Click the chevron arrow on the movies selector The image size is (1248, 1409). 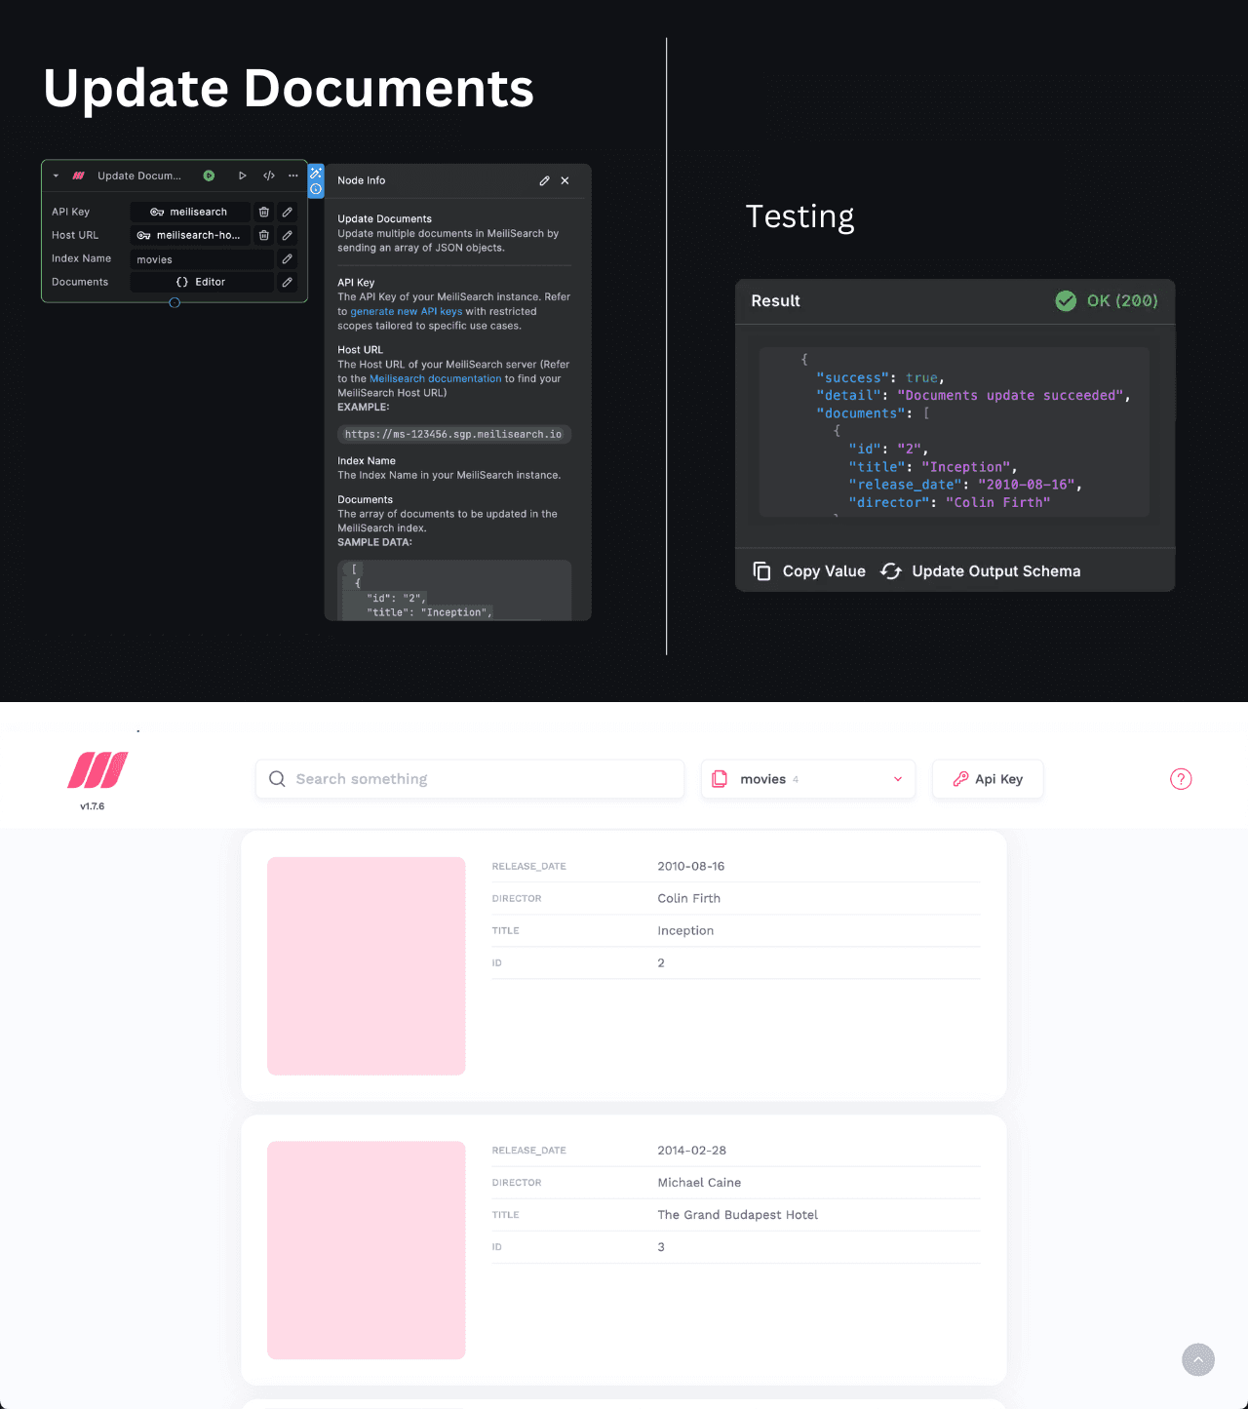click(898, 779)
